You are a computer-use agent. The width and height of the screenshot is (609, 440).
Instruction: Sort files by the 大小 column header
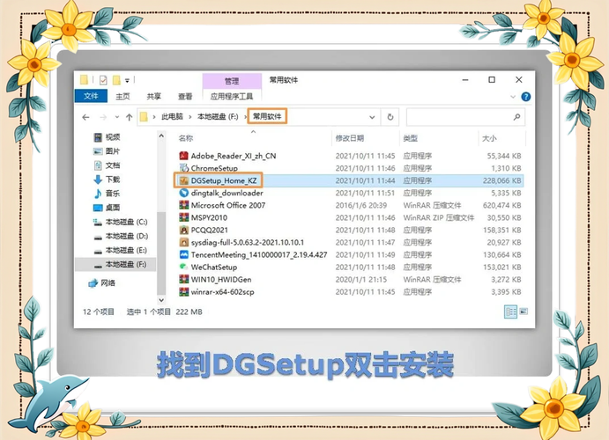point(489,138)
